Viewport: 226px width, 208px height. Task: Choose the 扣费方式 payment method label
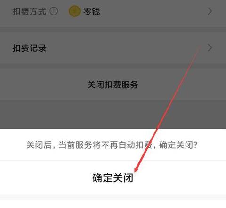(29, 11)
